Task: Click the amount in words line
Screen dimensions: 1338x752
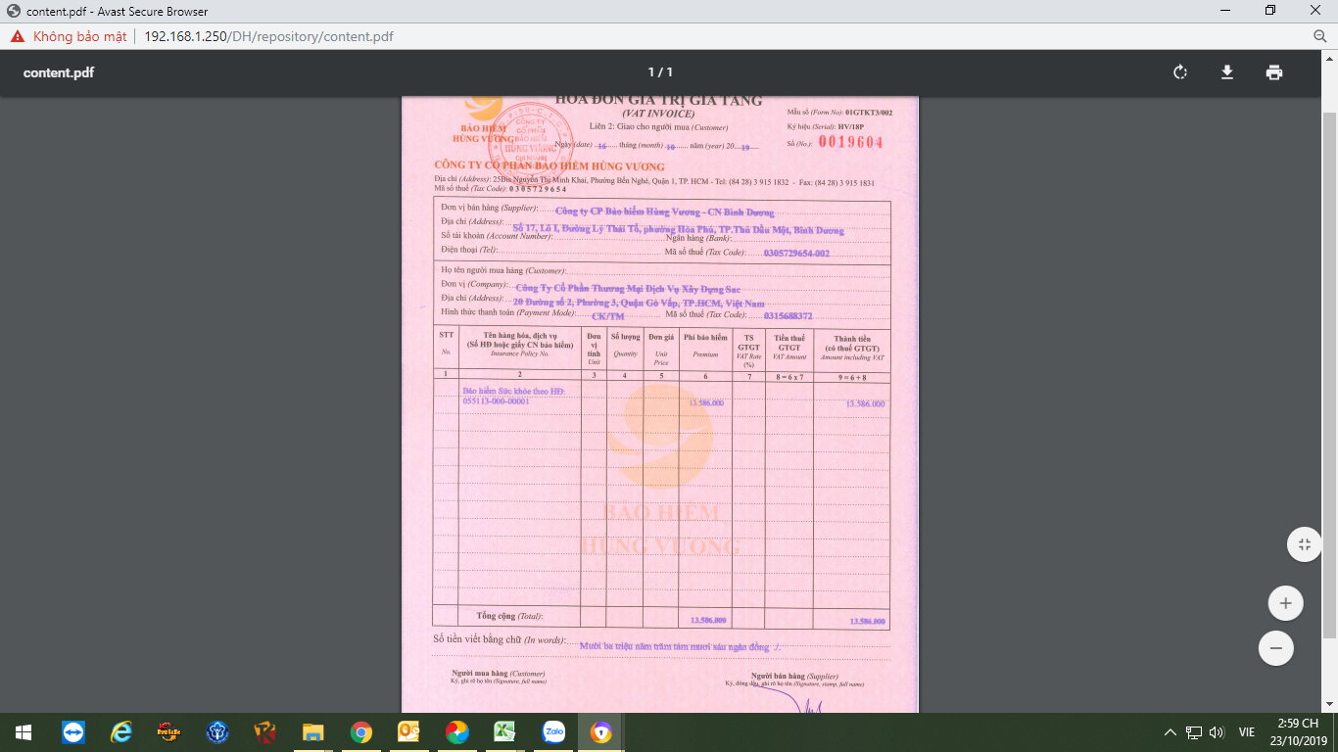Action: click(x=680, y=646)
